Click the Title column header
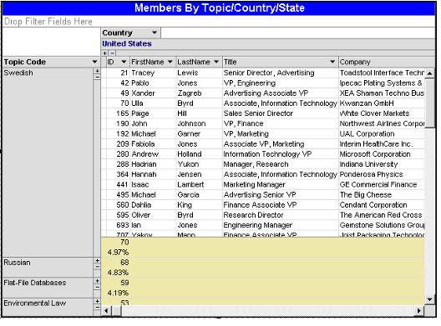This screenshot has width=441, height=326. (281, 62)
